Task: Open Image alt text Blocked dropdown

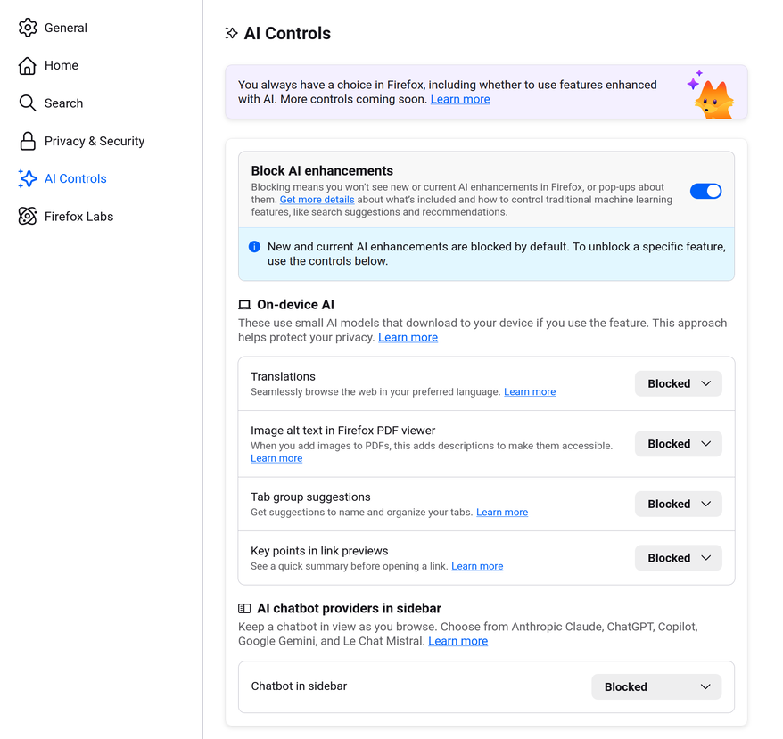Action: pos(678,444)
